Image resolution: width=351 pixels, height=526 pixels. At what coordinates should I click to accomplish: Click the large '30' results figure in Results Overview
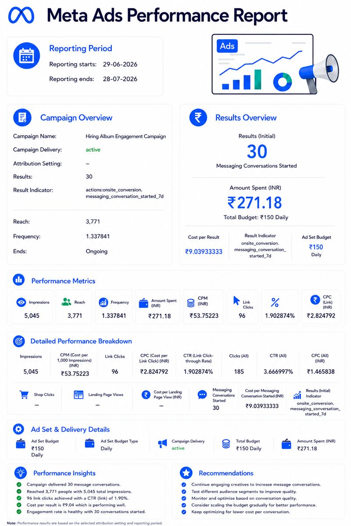(x=257, y=152)
